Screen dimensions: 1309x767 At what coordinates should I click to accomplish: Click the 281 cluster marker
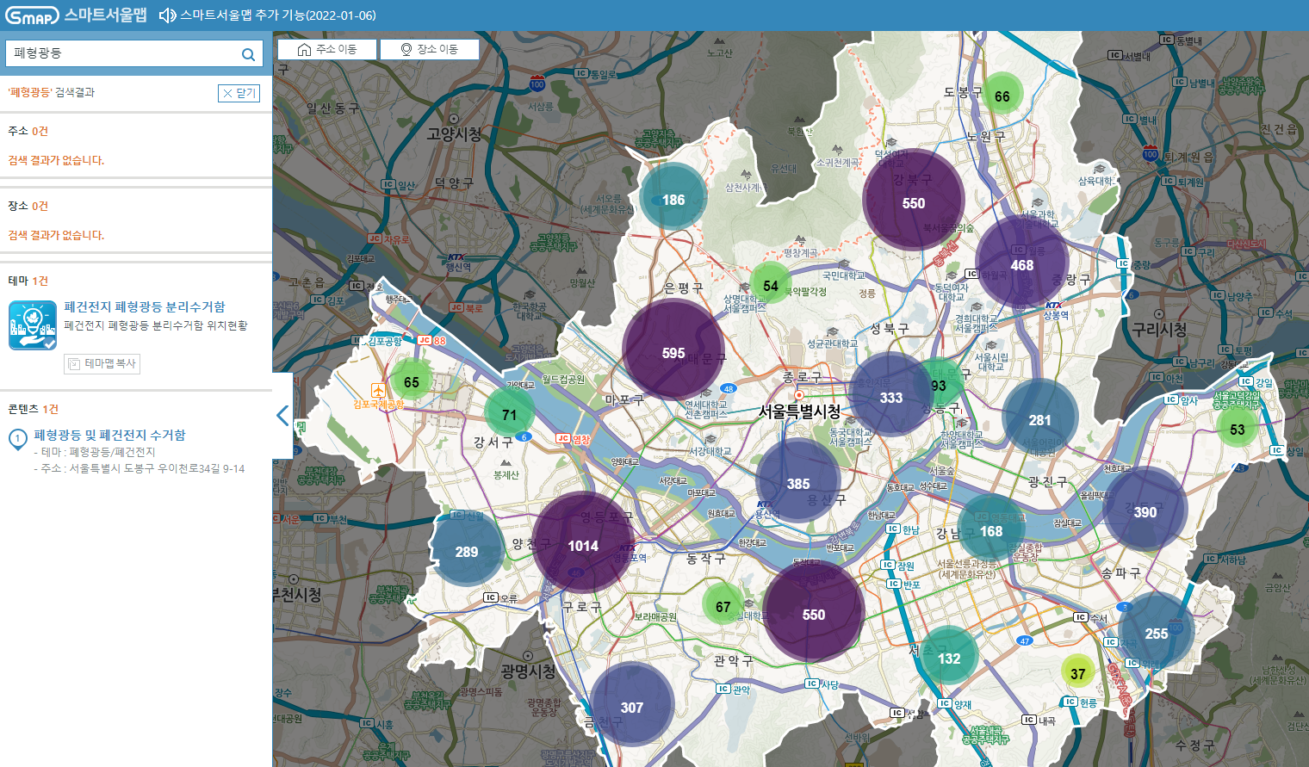pos(1040,418)
